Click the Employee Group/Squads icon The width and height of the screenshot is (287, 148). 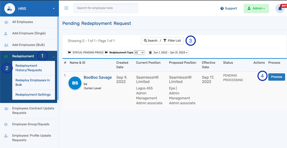tap(6, 124)
